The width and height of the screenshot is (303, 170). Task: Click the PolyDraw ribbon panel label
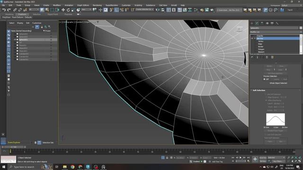[x=6, y=17]
